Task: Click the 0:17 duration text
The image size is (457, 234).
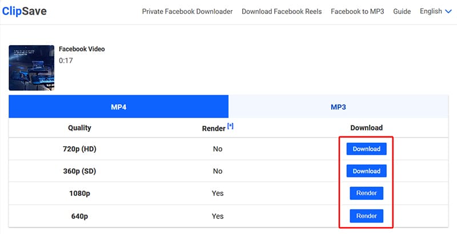Action: point(66,60)
